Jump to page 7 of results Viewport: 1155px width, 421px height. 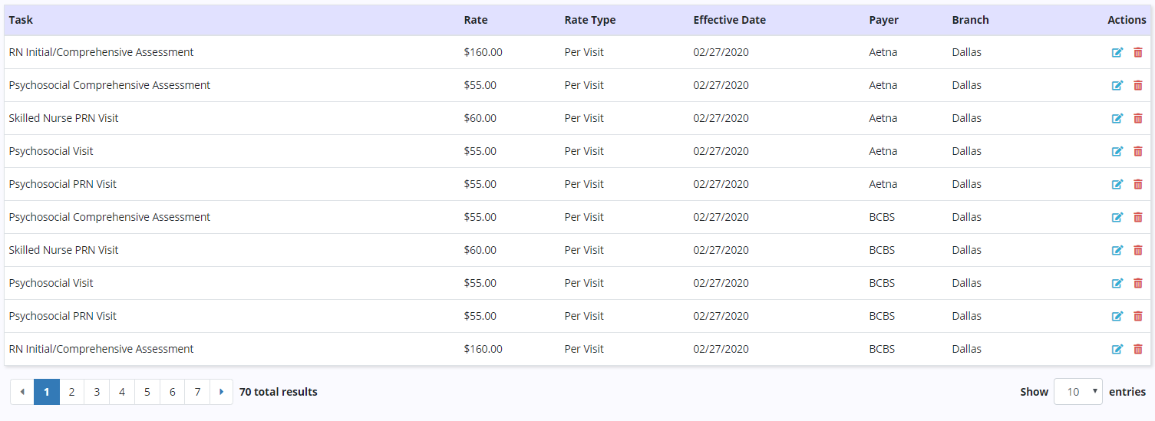click(197, 392)
